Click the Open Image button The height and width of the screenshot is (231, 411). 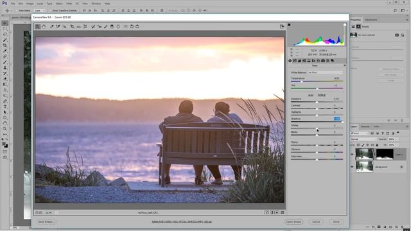[293, 221]
